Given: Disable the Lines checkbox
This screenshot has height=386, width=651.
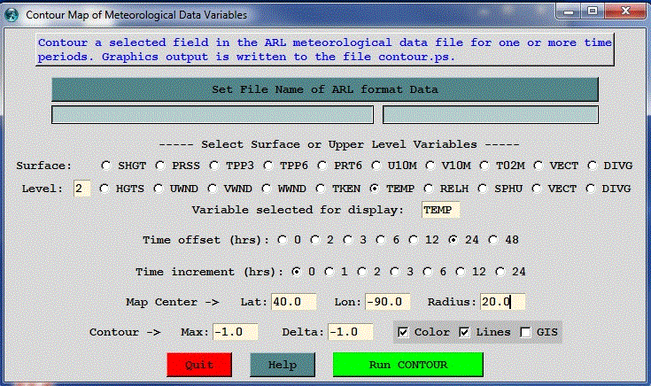Looking at the screenshot, I should tap(464, 332).
